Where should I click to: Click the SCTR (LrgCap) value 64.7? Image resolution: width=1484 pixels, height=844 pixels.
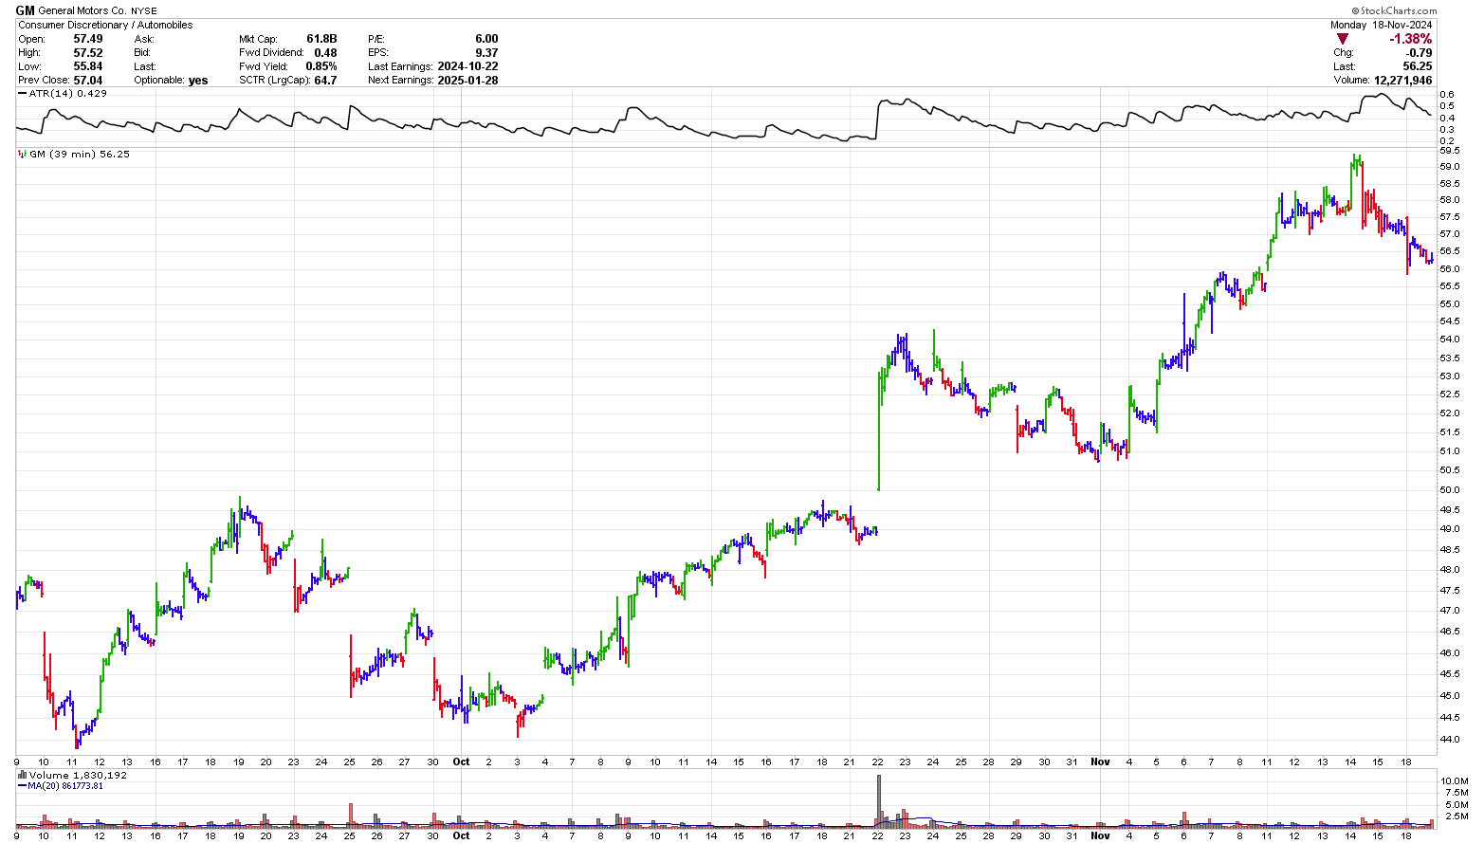point(326,81)
